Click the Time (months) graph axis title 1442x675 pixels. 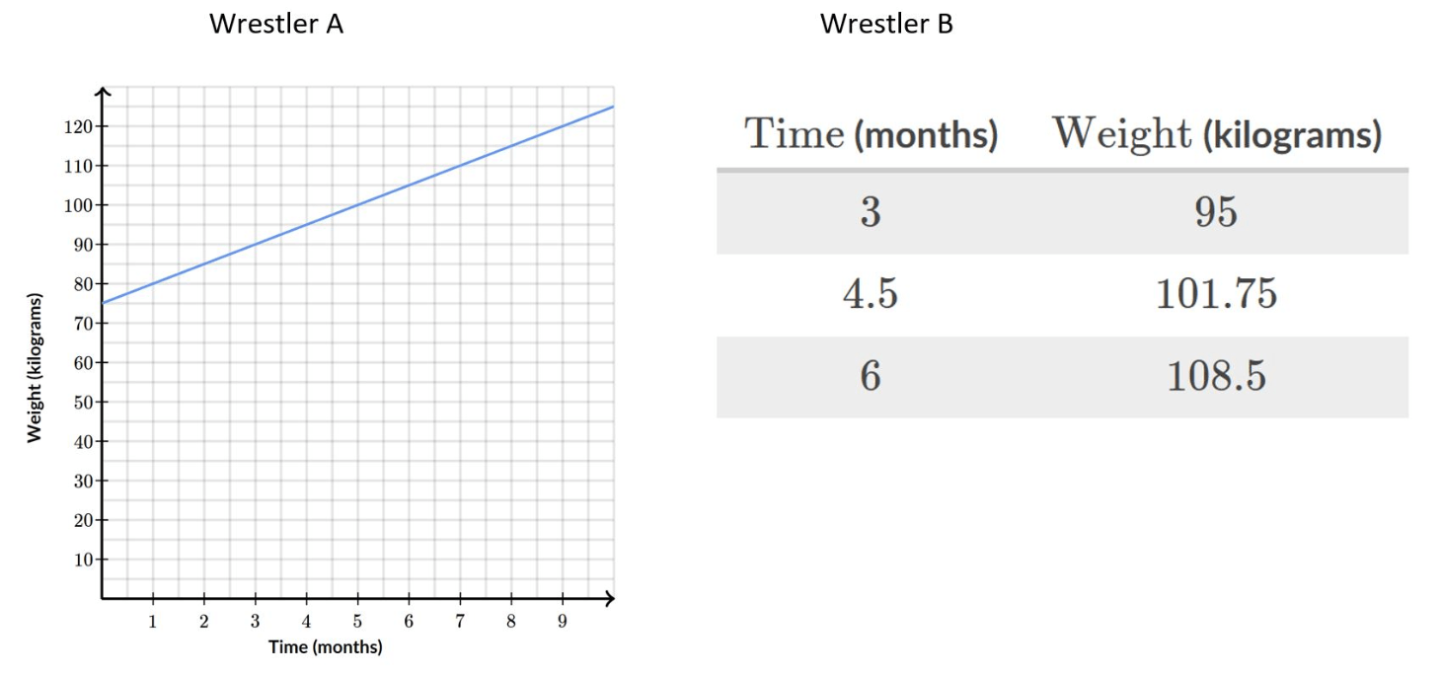[x=326, y=647]
